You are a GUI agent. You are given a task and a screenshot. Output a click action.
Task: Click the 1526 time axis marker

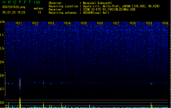[100, 23]
